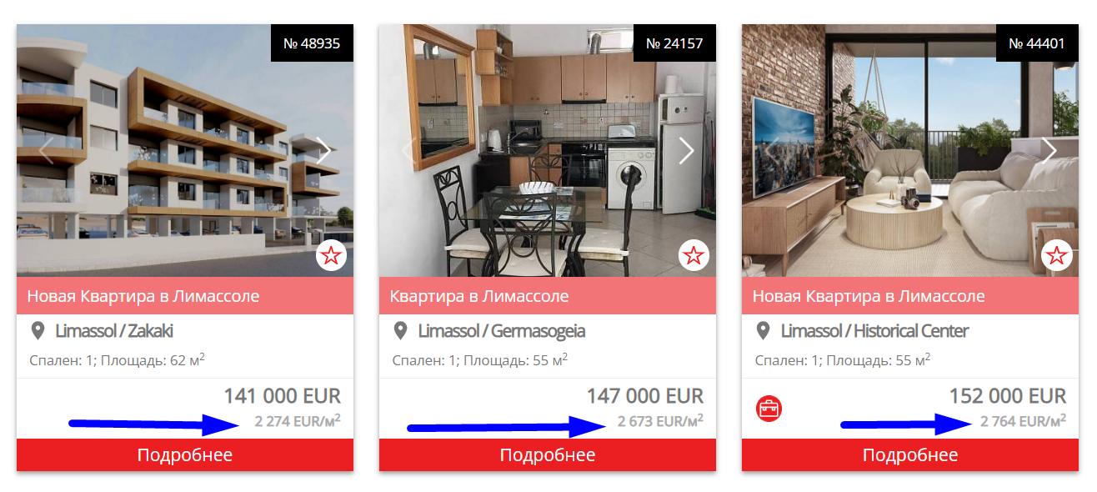Open the kitchen photo thumbnail of listing 24157
The height and width of the screenshot is (492, 1097).
548,151
